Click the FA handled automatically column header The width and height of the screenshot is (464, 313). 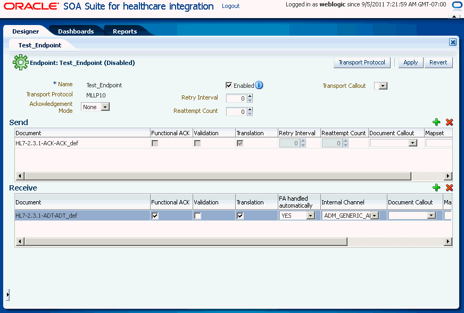(x=299, y=202)
